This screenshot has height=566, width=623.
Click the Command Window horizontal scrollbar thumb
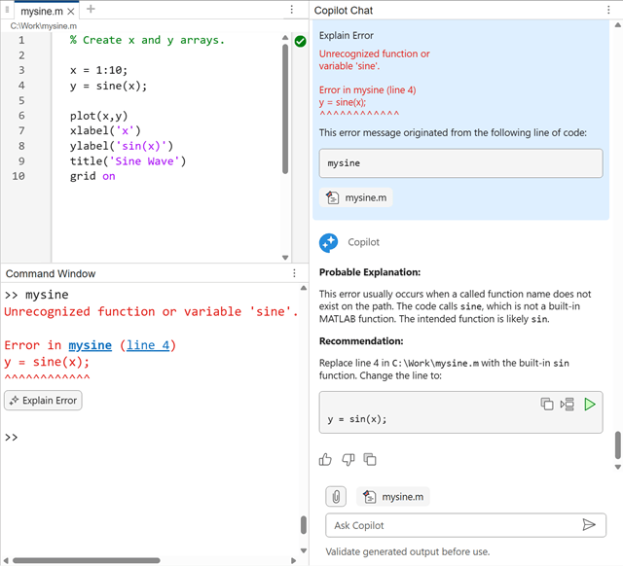coord(87,560)
